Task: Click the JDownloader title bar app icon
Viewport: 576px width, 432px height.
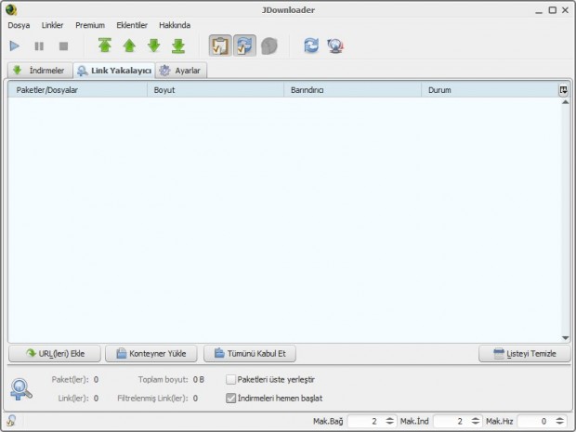Action: point(11,10)
